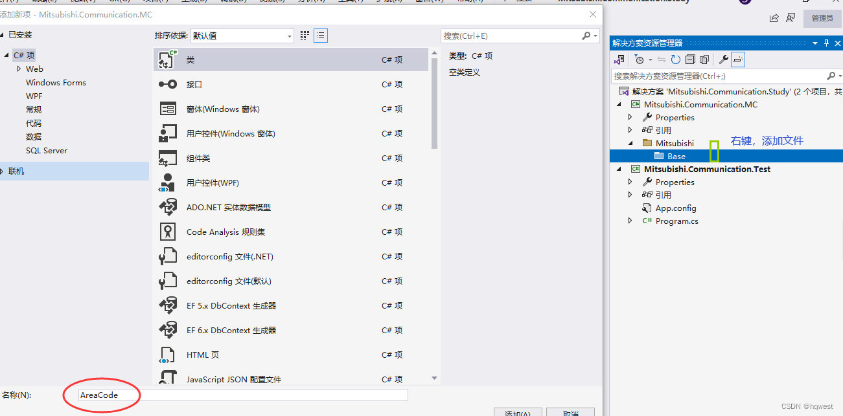The width and height of the screenshot is (843, 416).
Task: Toggle preview selected items button
Action: point(739,60)
